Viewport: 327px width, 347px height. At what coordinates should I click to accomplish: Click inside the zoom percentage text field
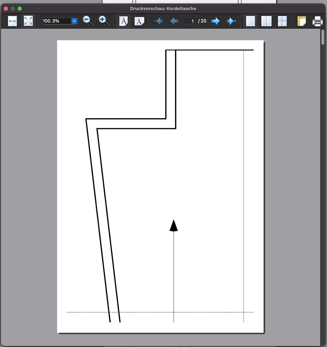coord(56,21)
